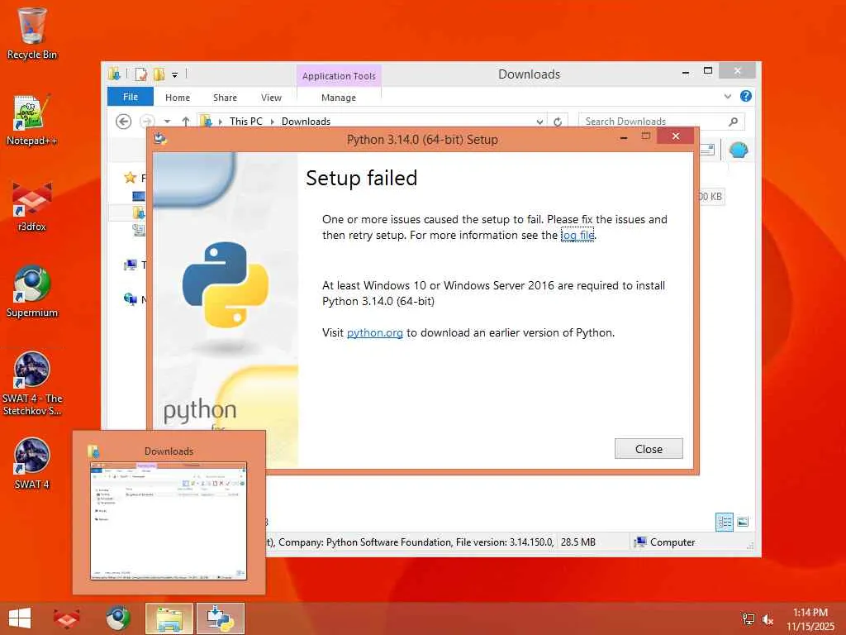Open the clock showing 1:14 PM
The height and width of the screenshot is (635, 846).
(810, 619)
